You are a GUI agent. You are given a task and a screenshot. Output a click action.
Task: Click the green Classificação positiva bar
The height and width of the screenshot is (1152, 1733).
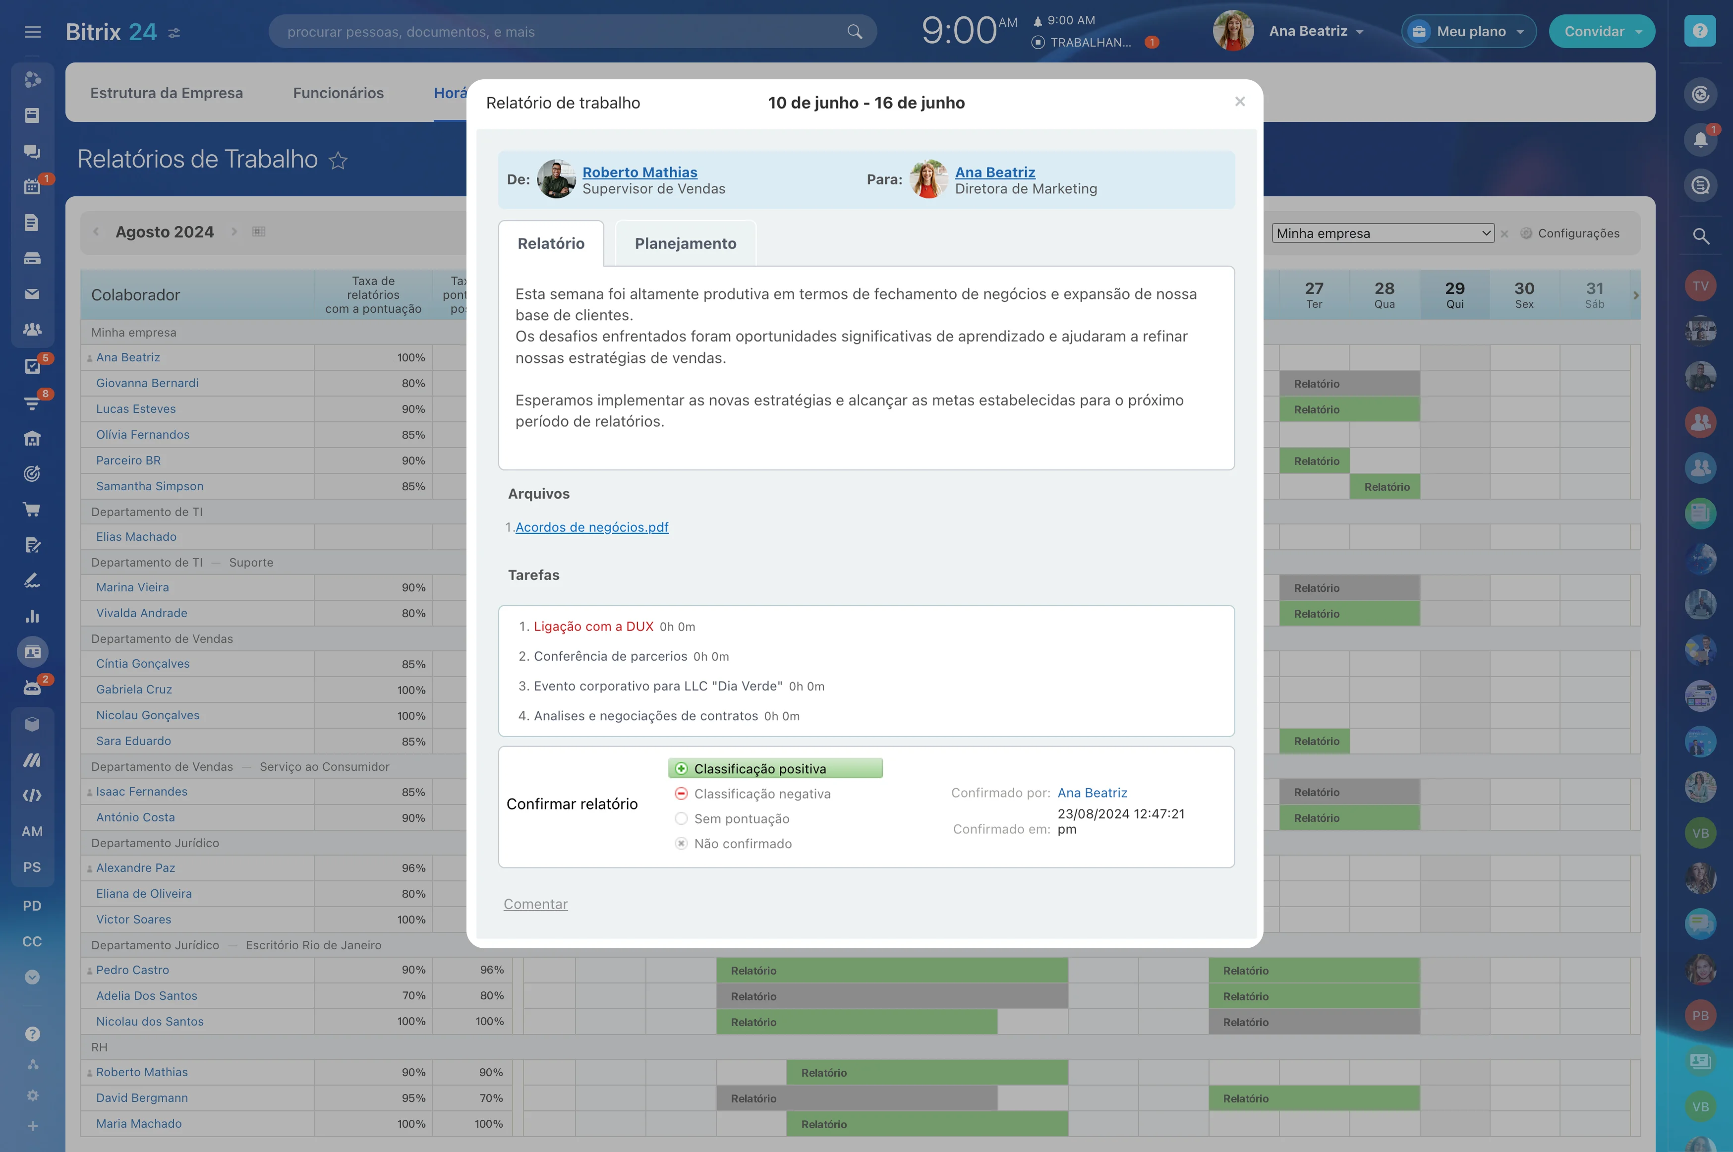coord(775,768)
